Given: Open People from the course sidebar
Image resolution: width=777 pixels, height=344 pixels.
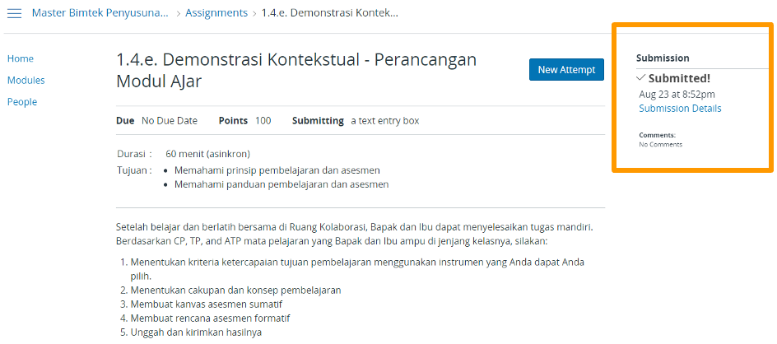Looking at the screenshot, I should [22, 102].
